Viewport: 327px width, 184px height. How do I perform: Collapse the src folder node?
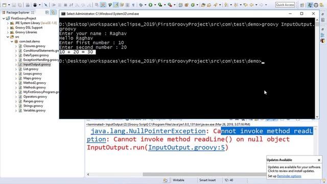[8, 37]
